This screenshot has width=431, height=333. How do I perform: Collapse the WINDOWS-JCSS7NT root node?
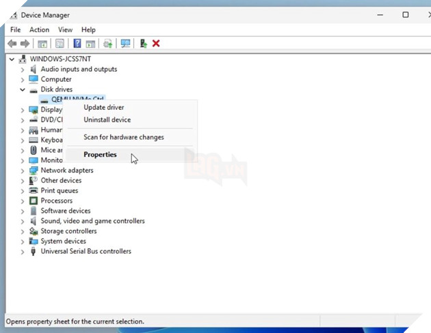point(12,59)
